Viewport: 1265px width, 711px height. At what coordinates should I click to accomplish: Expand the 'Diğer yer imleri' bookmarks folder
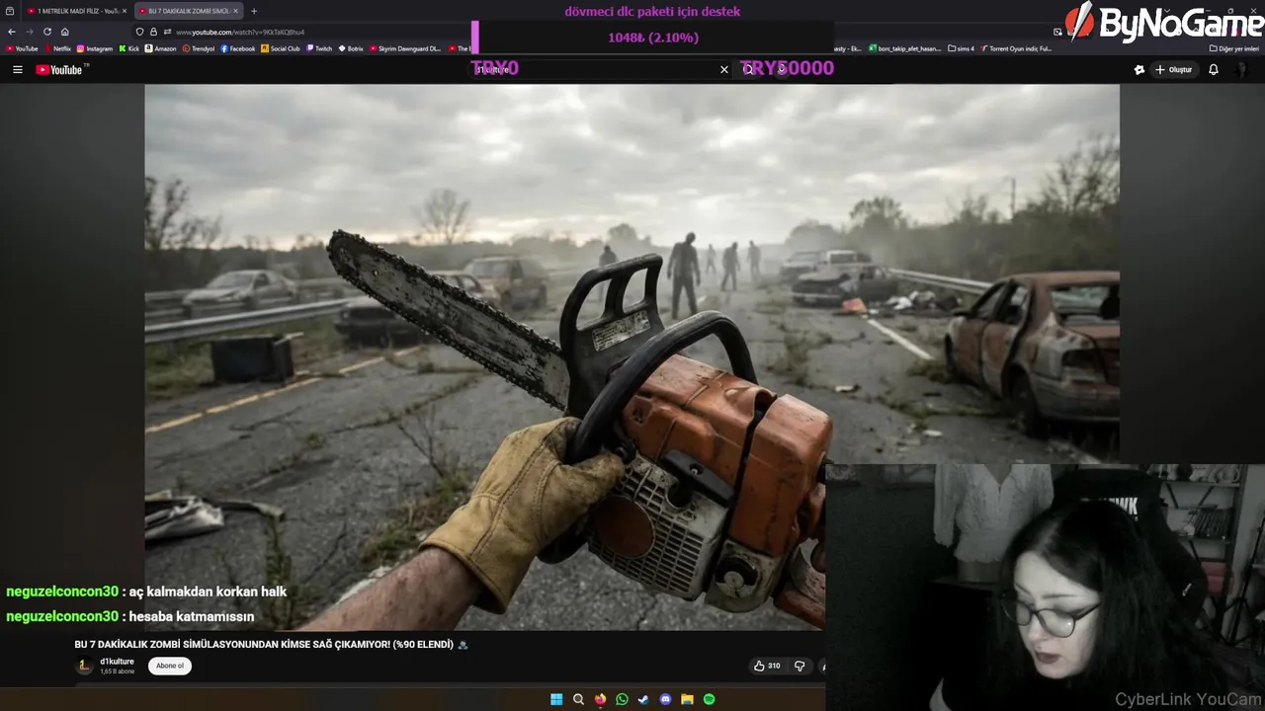click(1234, 48)
